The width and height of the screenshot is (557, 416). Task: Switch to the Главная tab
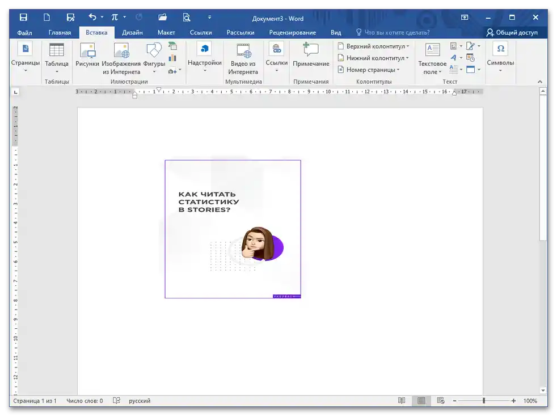click(60, 33)
